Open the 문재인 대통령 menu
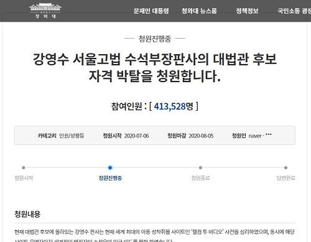This screenshot has width=311, height=242. click(x=151, y=11)
